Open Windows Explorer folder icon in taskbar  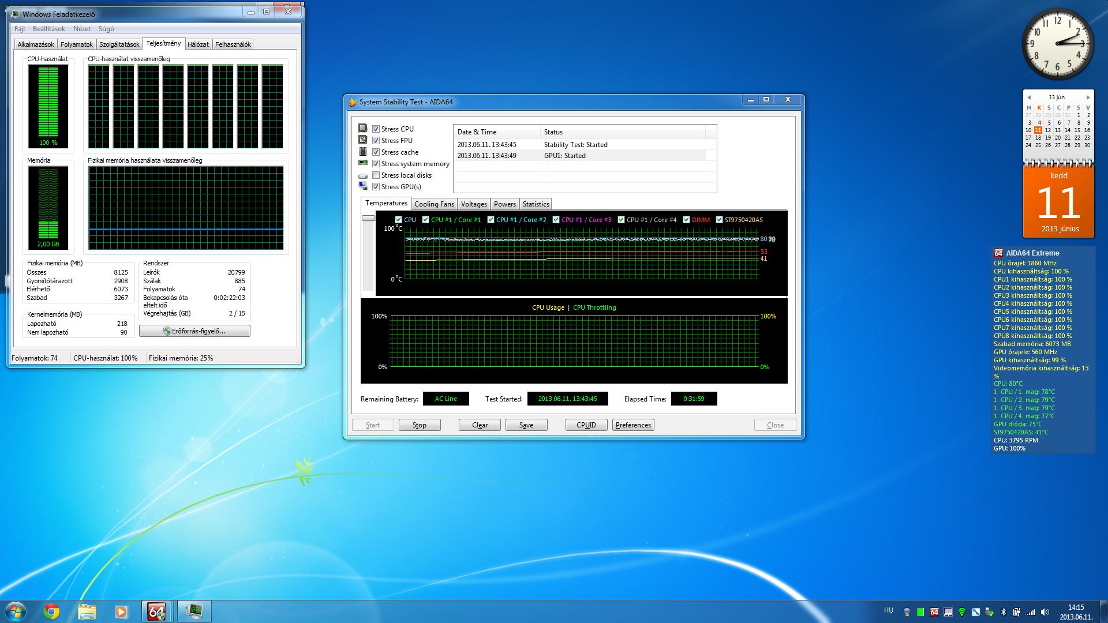(87, 611)
